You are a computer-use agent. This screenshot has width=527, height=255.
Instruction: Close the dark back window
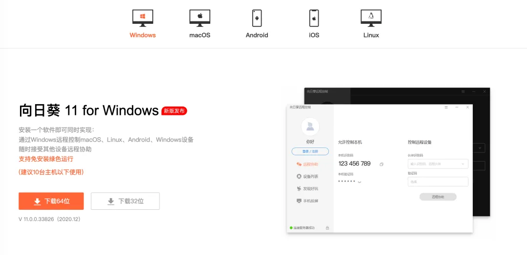(485, 91)
